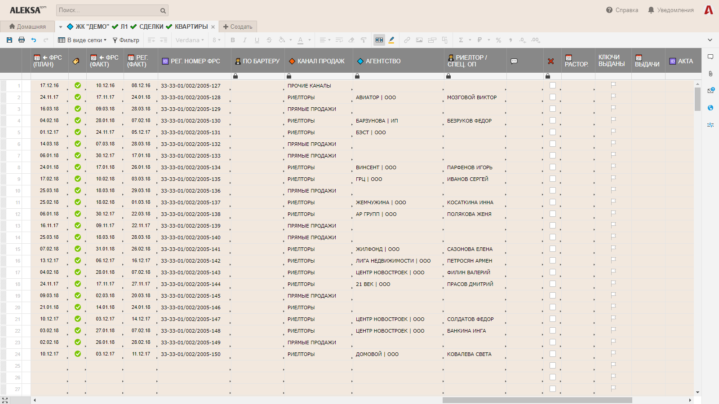Click the Redo arrow icon
The height and width of the screenshot is (404, 719).
click(x=46, y=40)
